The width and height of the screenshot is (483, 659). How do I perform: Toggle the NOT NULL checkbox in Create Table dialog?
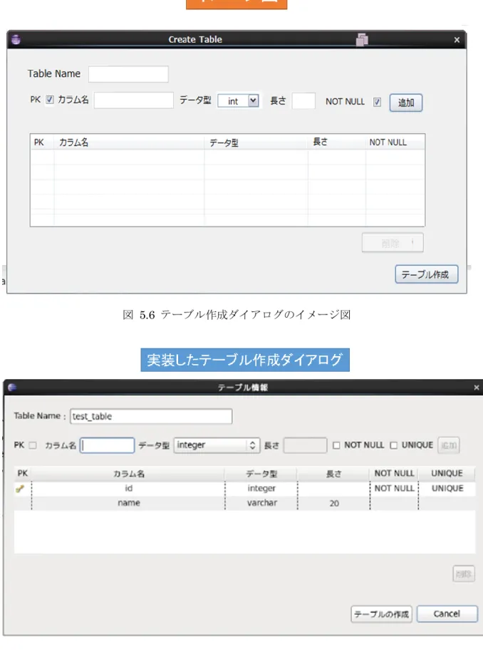pos(377,102)
